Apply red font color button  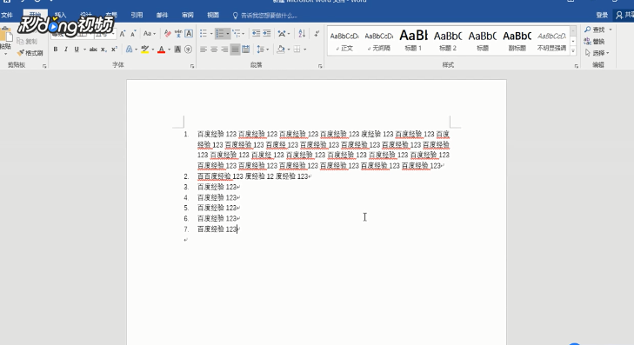[162, 50]
